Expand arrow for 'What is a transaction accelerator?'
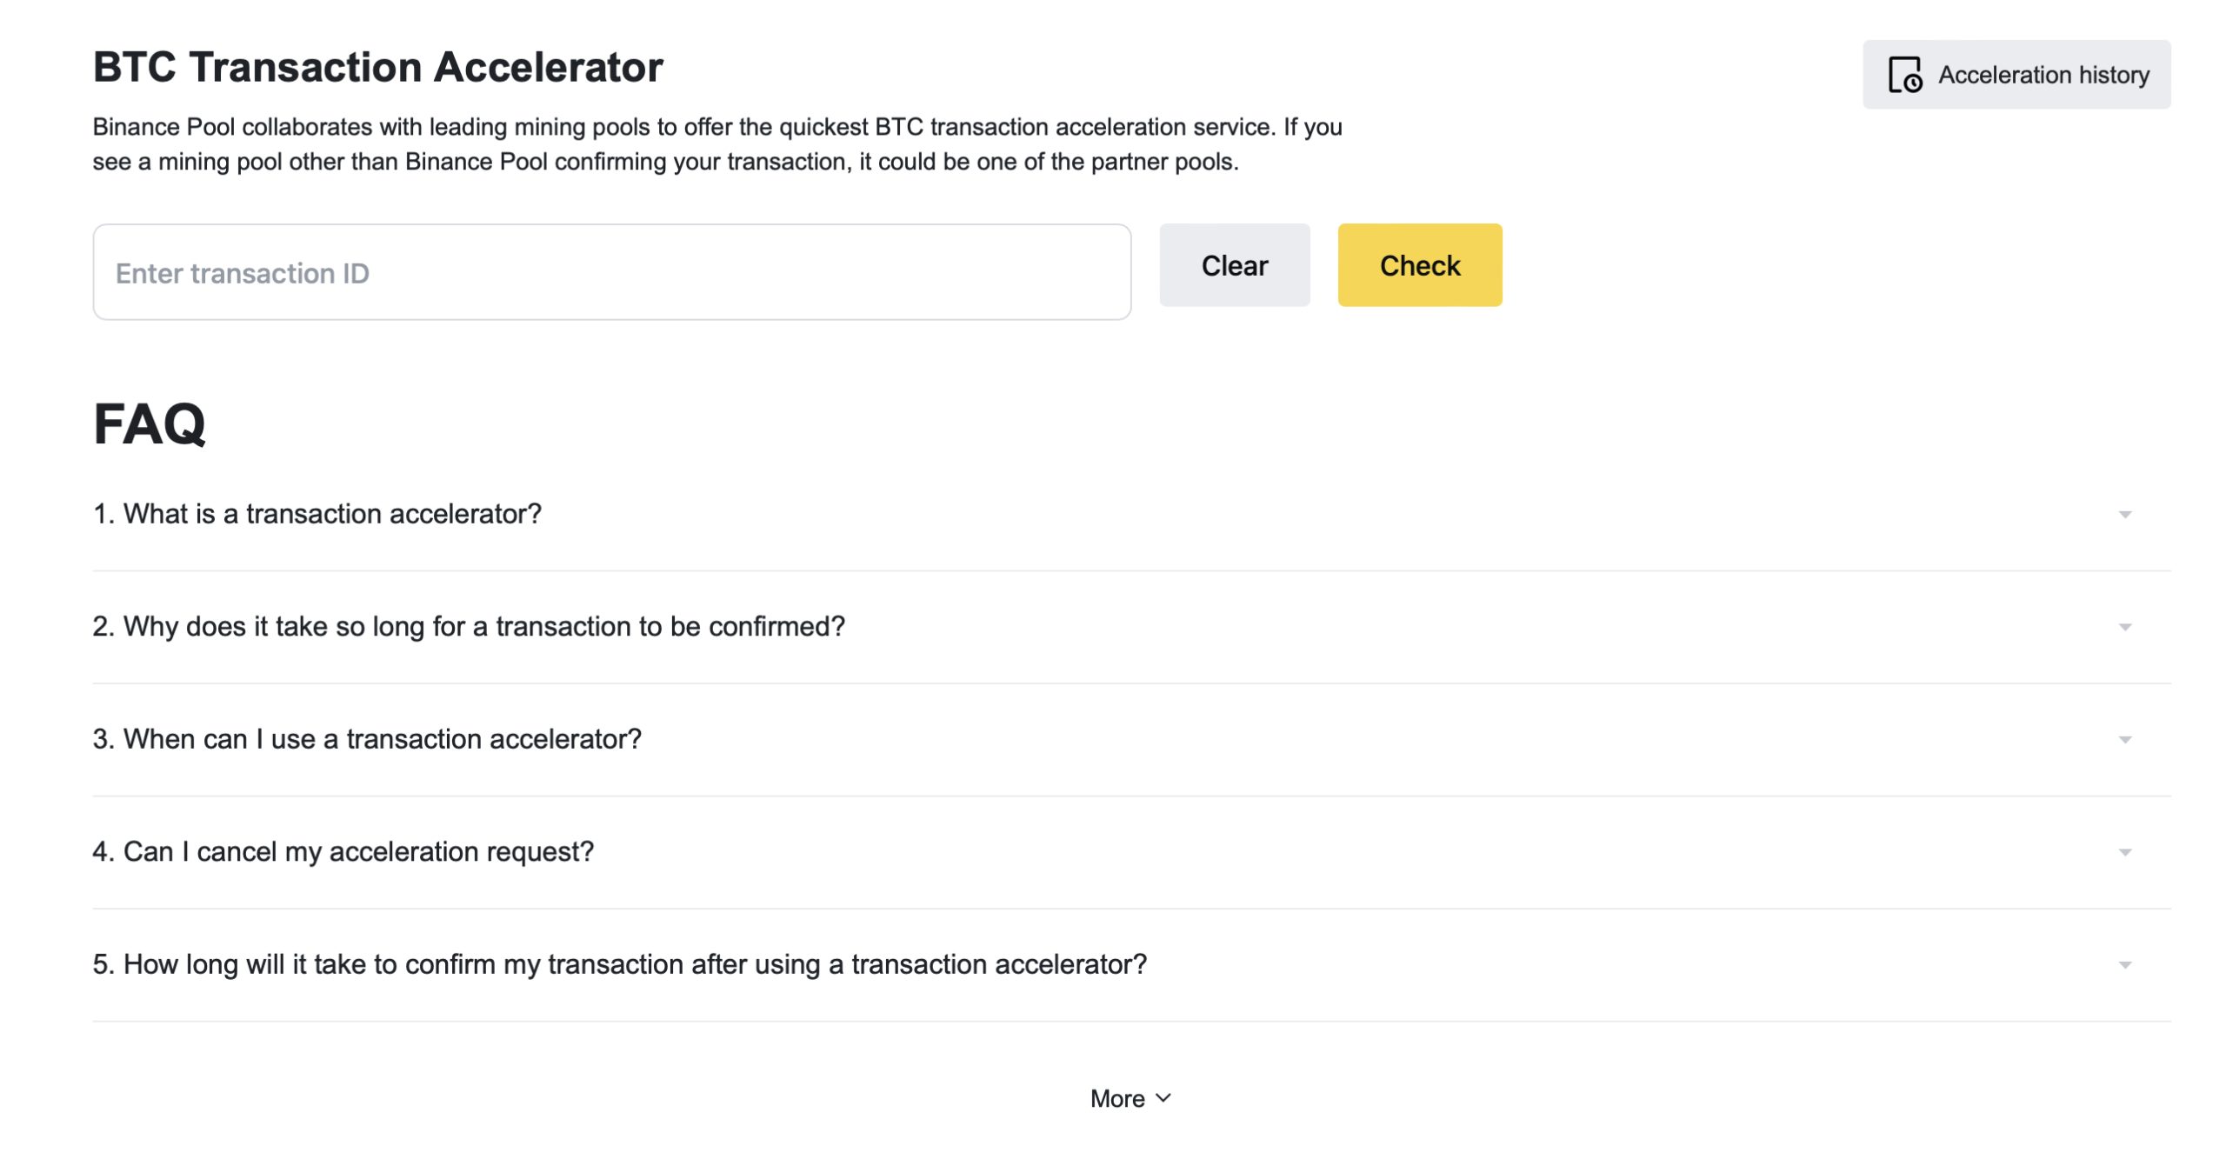 (x=2123, y=514)
